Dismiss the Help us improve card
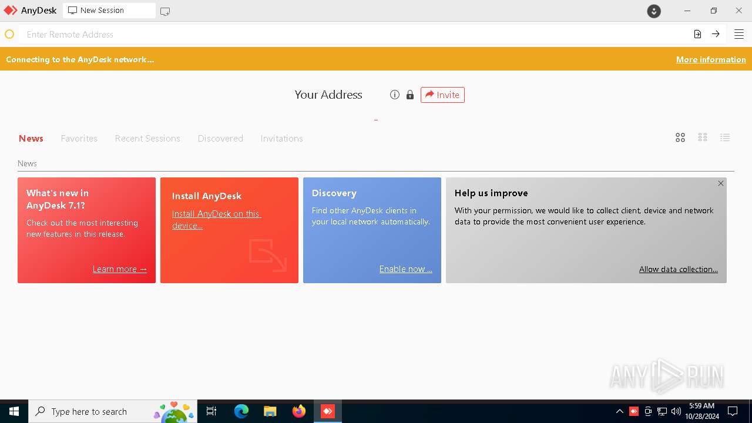The height and width of the screenshot is (423, 752). [x=721, y=183]
